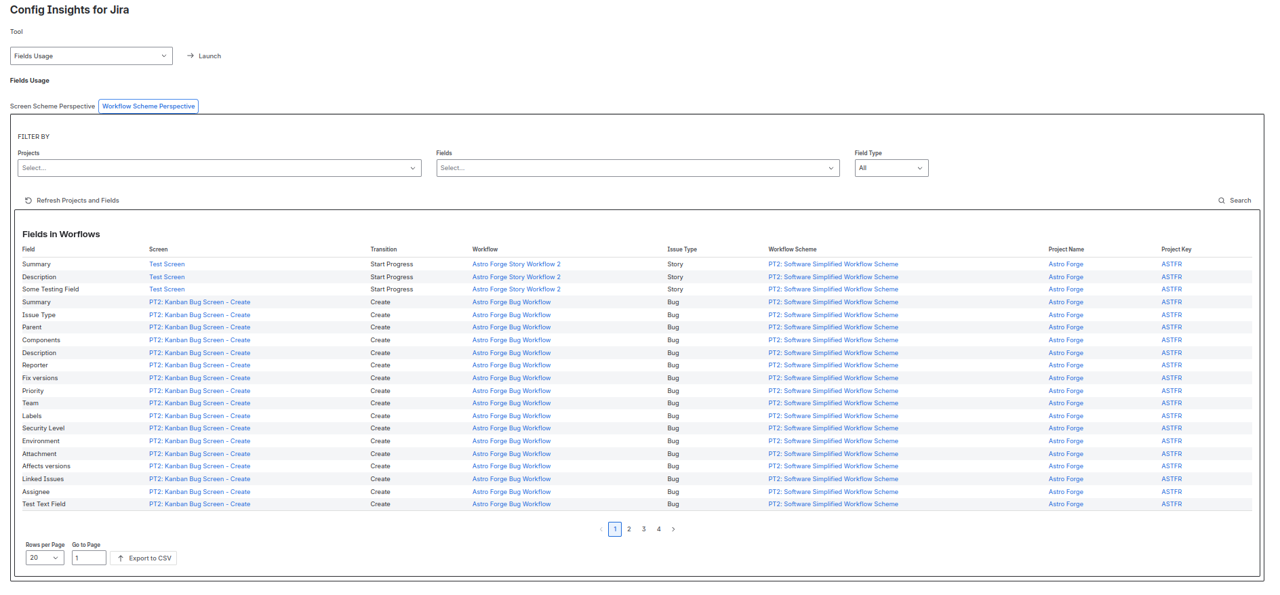The height and width of the screenshot is (595, 1280).
Task: Open Astro Forge Story Workflow 2 in Description row
Action: 517,277
